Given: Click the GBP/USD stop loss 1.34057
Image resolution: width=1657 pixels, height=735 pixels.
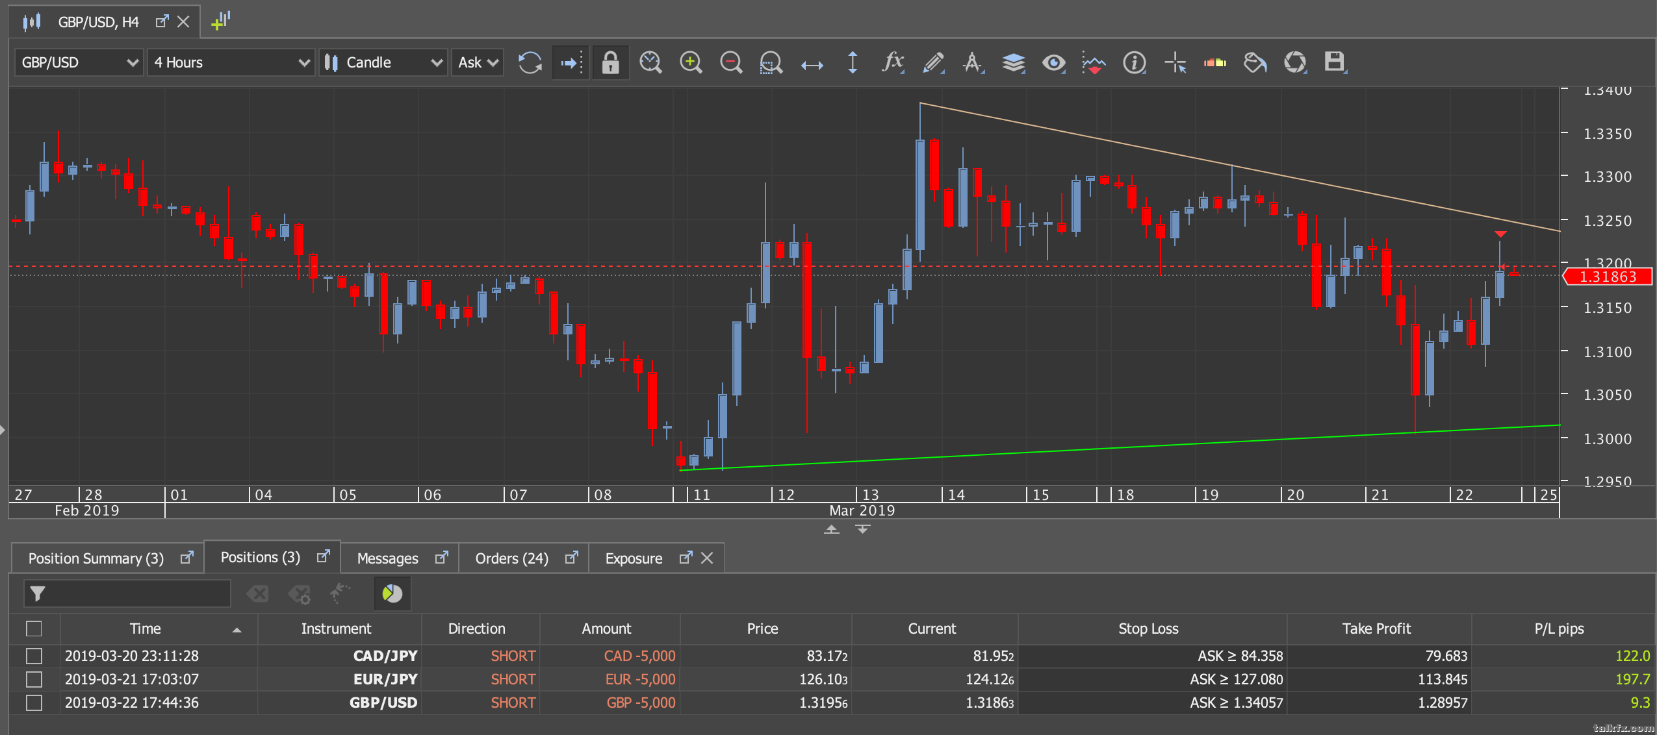Looking at the screenshot, I should (1237, 703).
